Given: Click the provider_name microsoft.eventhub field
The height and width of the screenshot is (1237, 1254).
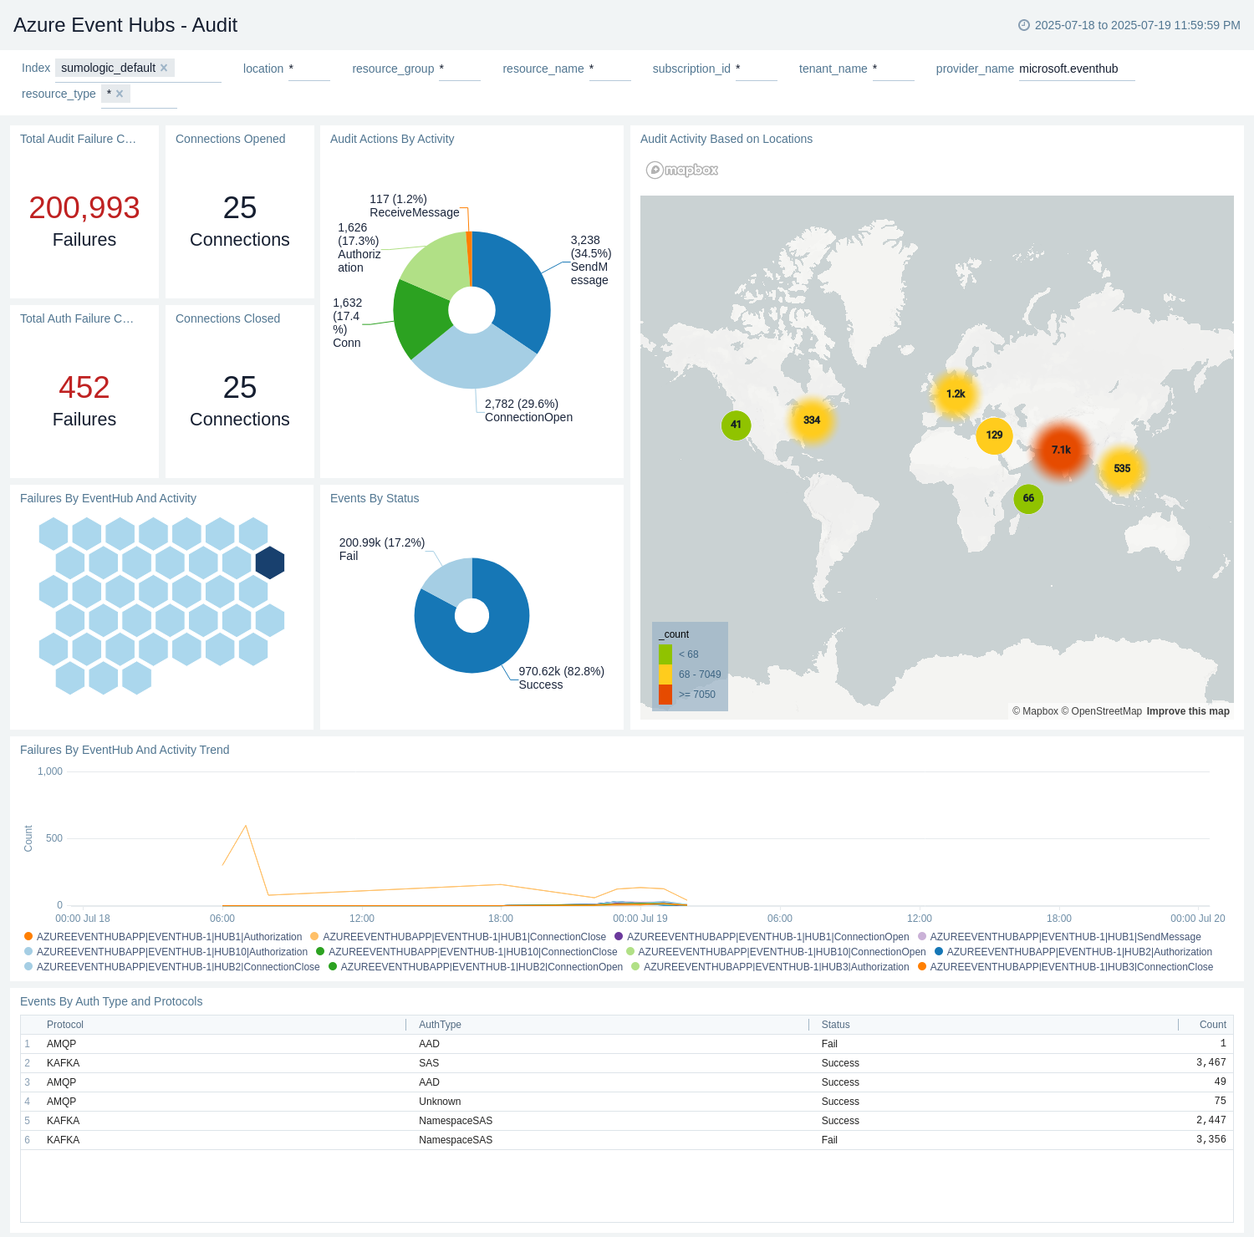Looking at the screenshot, I should coord(1076,69).
